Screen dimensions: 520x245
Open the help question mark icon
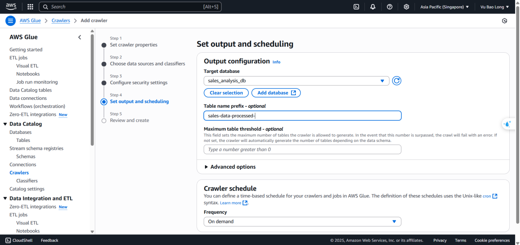click(x=389, y=7)
